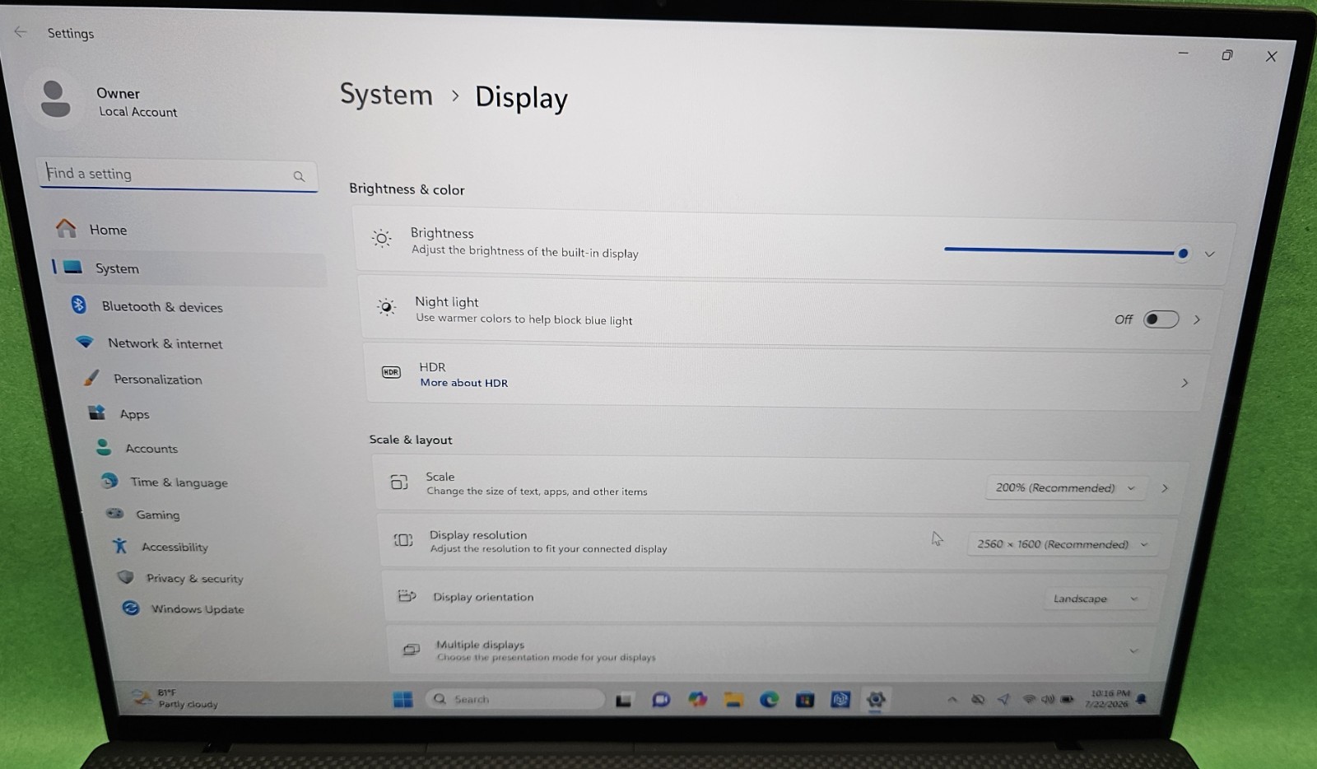Screen dimensions: 1317x769
Task: Click the Multiple displays icon
Action: tap(411, 650)
